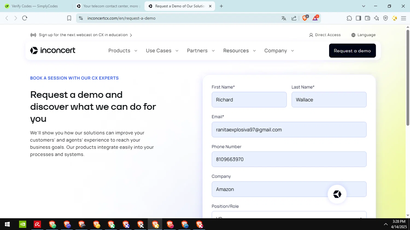410x230 pixels.
Task: Open Brave Shields lion icon
Action: (305, 18)
